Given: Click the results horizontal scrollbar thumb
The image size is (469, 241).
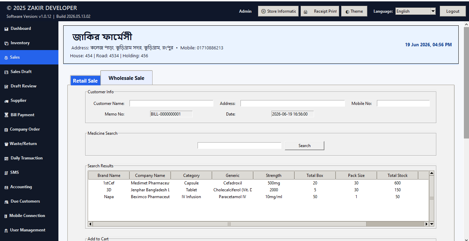Looking at the screenshot, I should coord(229,224).
